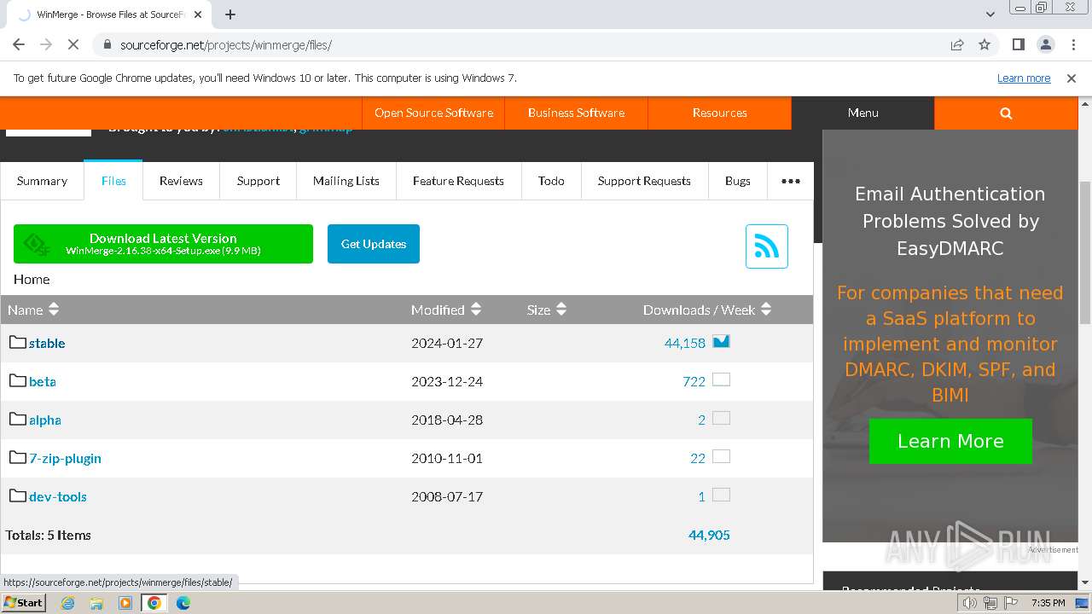Viewport: 1092px width, 614px height.
Task: Open Windows Media Player from the taskbar
Action: point(125,603)
